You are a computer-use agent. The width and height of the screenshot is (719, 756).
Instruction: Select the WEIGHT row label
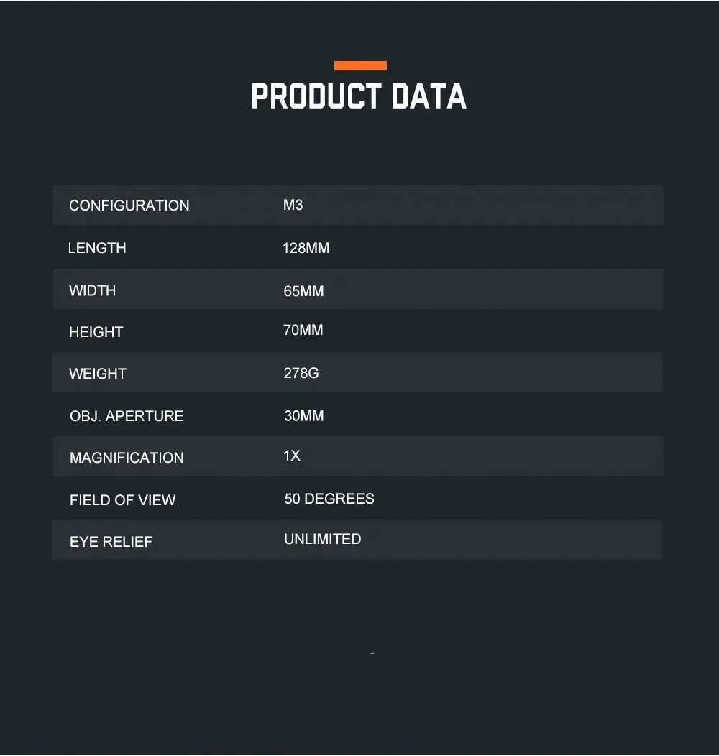(98, 374)
